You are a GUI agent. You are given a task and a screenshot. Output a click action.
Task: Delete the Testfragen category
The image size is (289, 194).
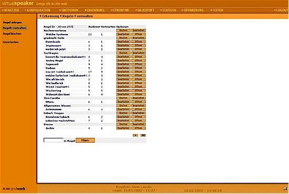[123, 53]
